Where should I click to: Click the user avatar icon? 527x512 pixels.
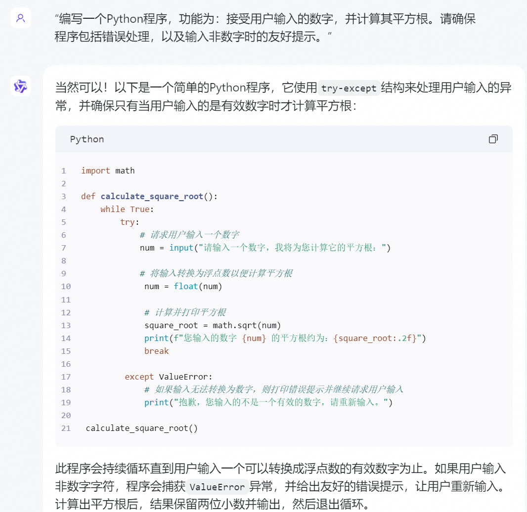tap(20, 18)
